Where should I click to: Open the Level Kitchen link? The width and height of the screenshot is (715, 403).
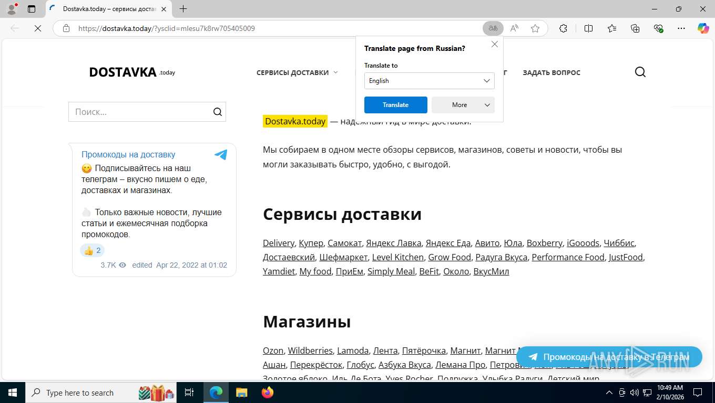click(x=398, y=257)
